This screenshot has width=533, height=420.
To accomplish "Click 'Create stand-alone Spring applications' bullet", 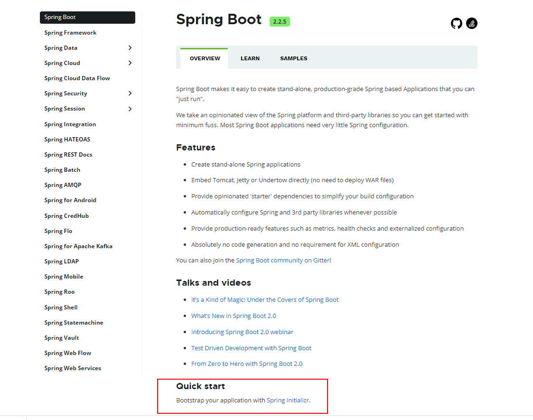I will [246, 165].
